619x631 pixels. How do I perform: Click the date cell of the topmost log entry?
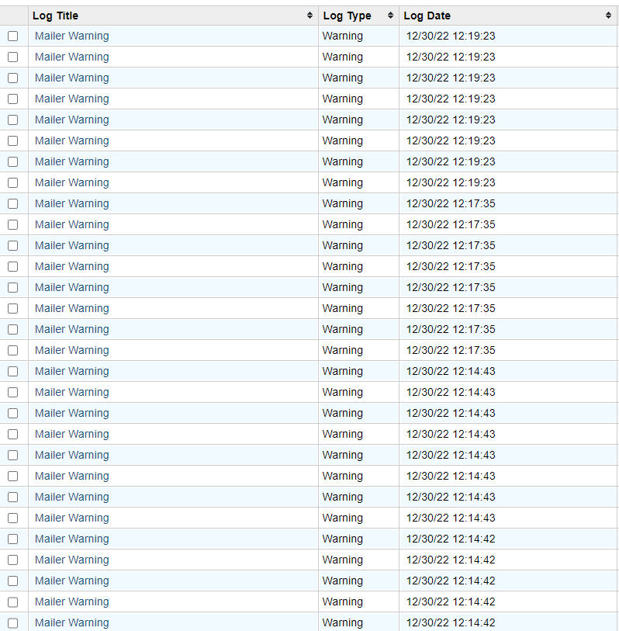[451, 36]
